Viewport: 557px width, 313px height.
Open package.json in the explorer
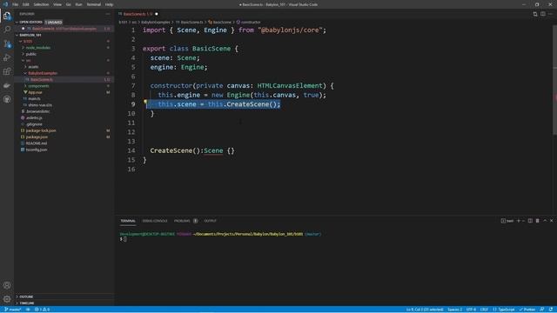tap(37, 137)
